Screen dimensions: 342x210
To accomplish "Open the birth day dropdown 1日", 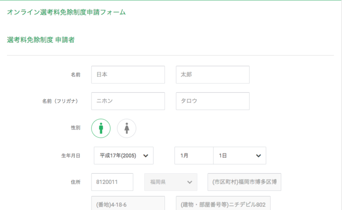I will coord(240,155).
